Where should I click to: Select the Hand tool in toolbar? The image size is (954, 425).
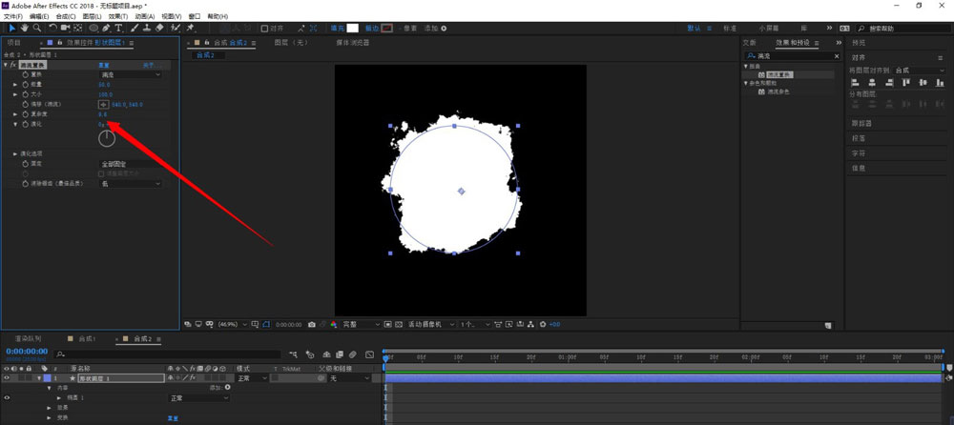(23, 28)
